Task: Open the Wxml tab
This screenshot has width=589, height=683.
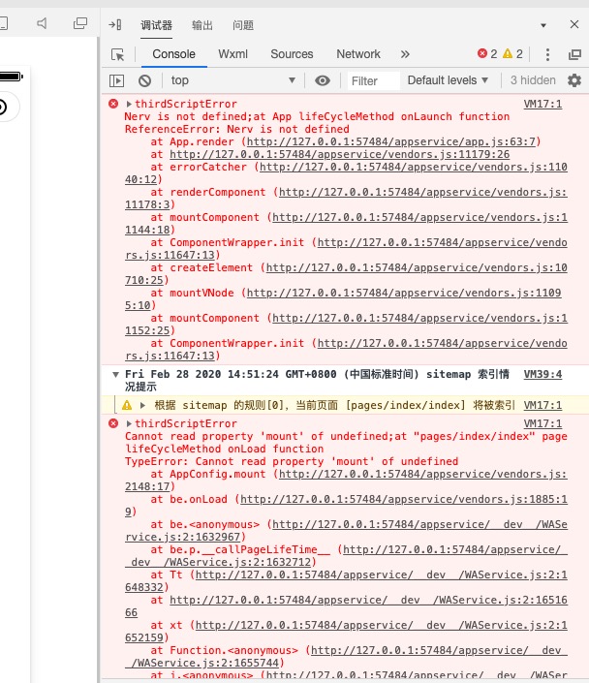Action: coord(233,54)
